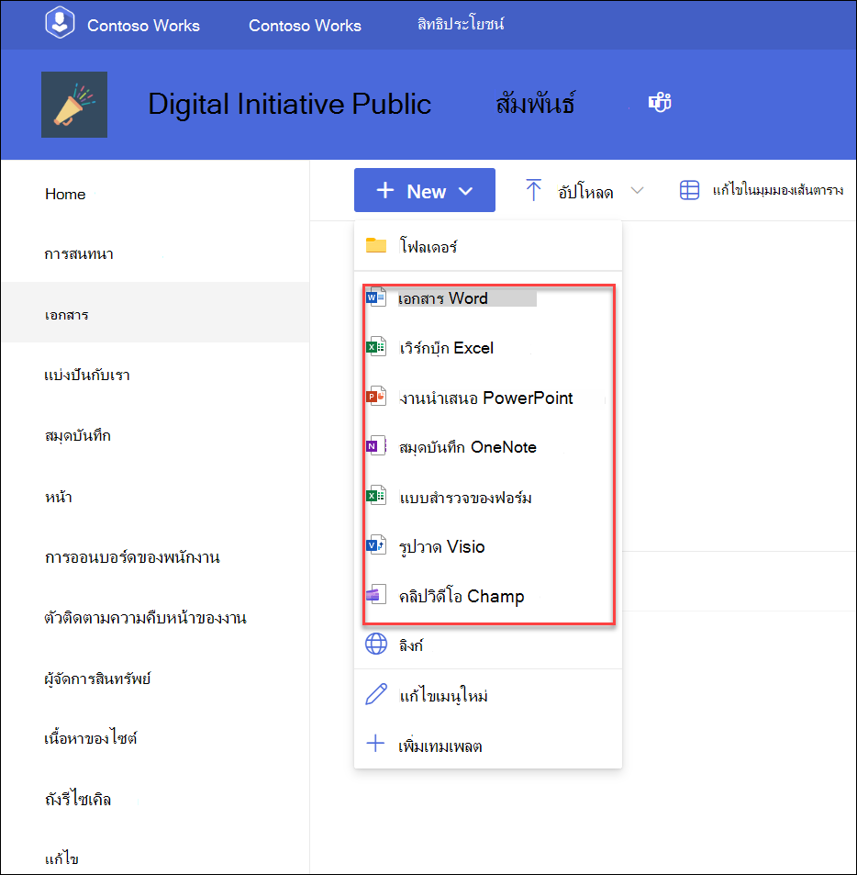Choose คลิปวิดีโอ Champ menu entry
The image size is (857, 875).
[x=488, y=596]
